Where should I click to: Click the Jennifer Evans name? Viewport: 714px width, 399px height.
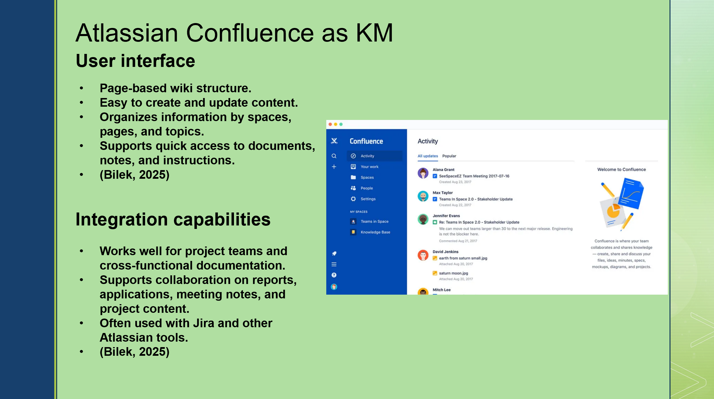coord(446,216)
